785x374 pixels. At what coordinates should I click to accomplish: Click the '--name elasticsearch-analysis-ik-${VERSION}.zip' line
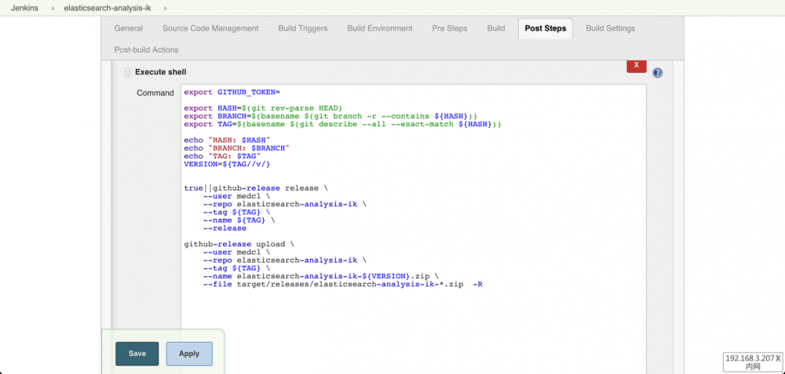point(323,277)
